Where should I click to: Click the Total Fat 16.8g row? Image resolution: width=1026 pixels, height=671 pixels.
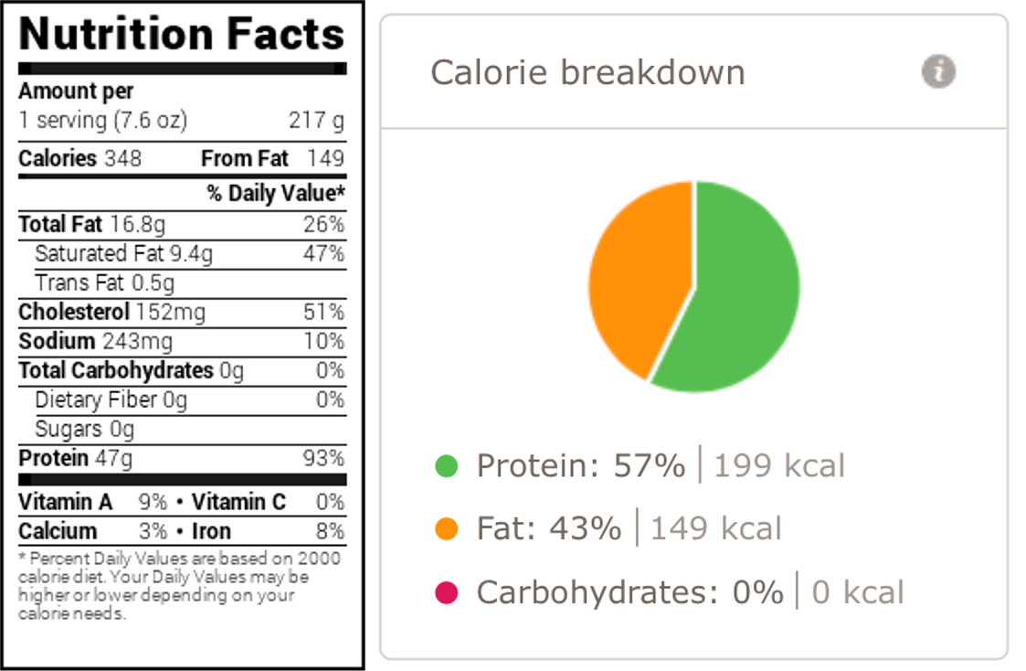182,225
